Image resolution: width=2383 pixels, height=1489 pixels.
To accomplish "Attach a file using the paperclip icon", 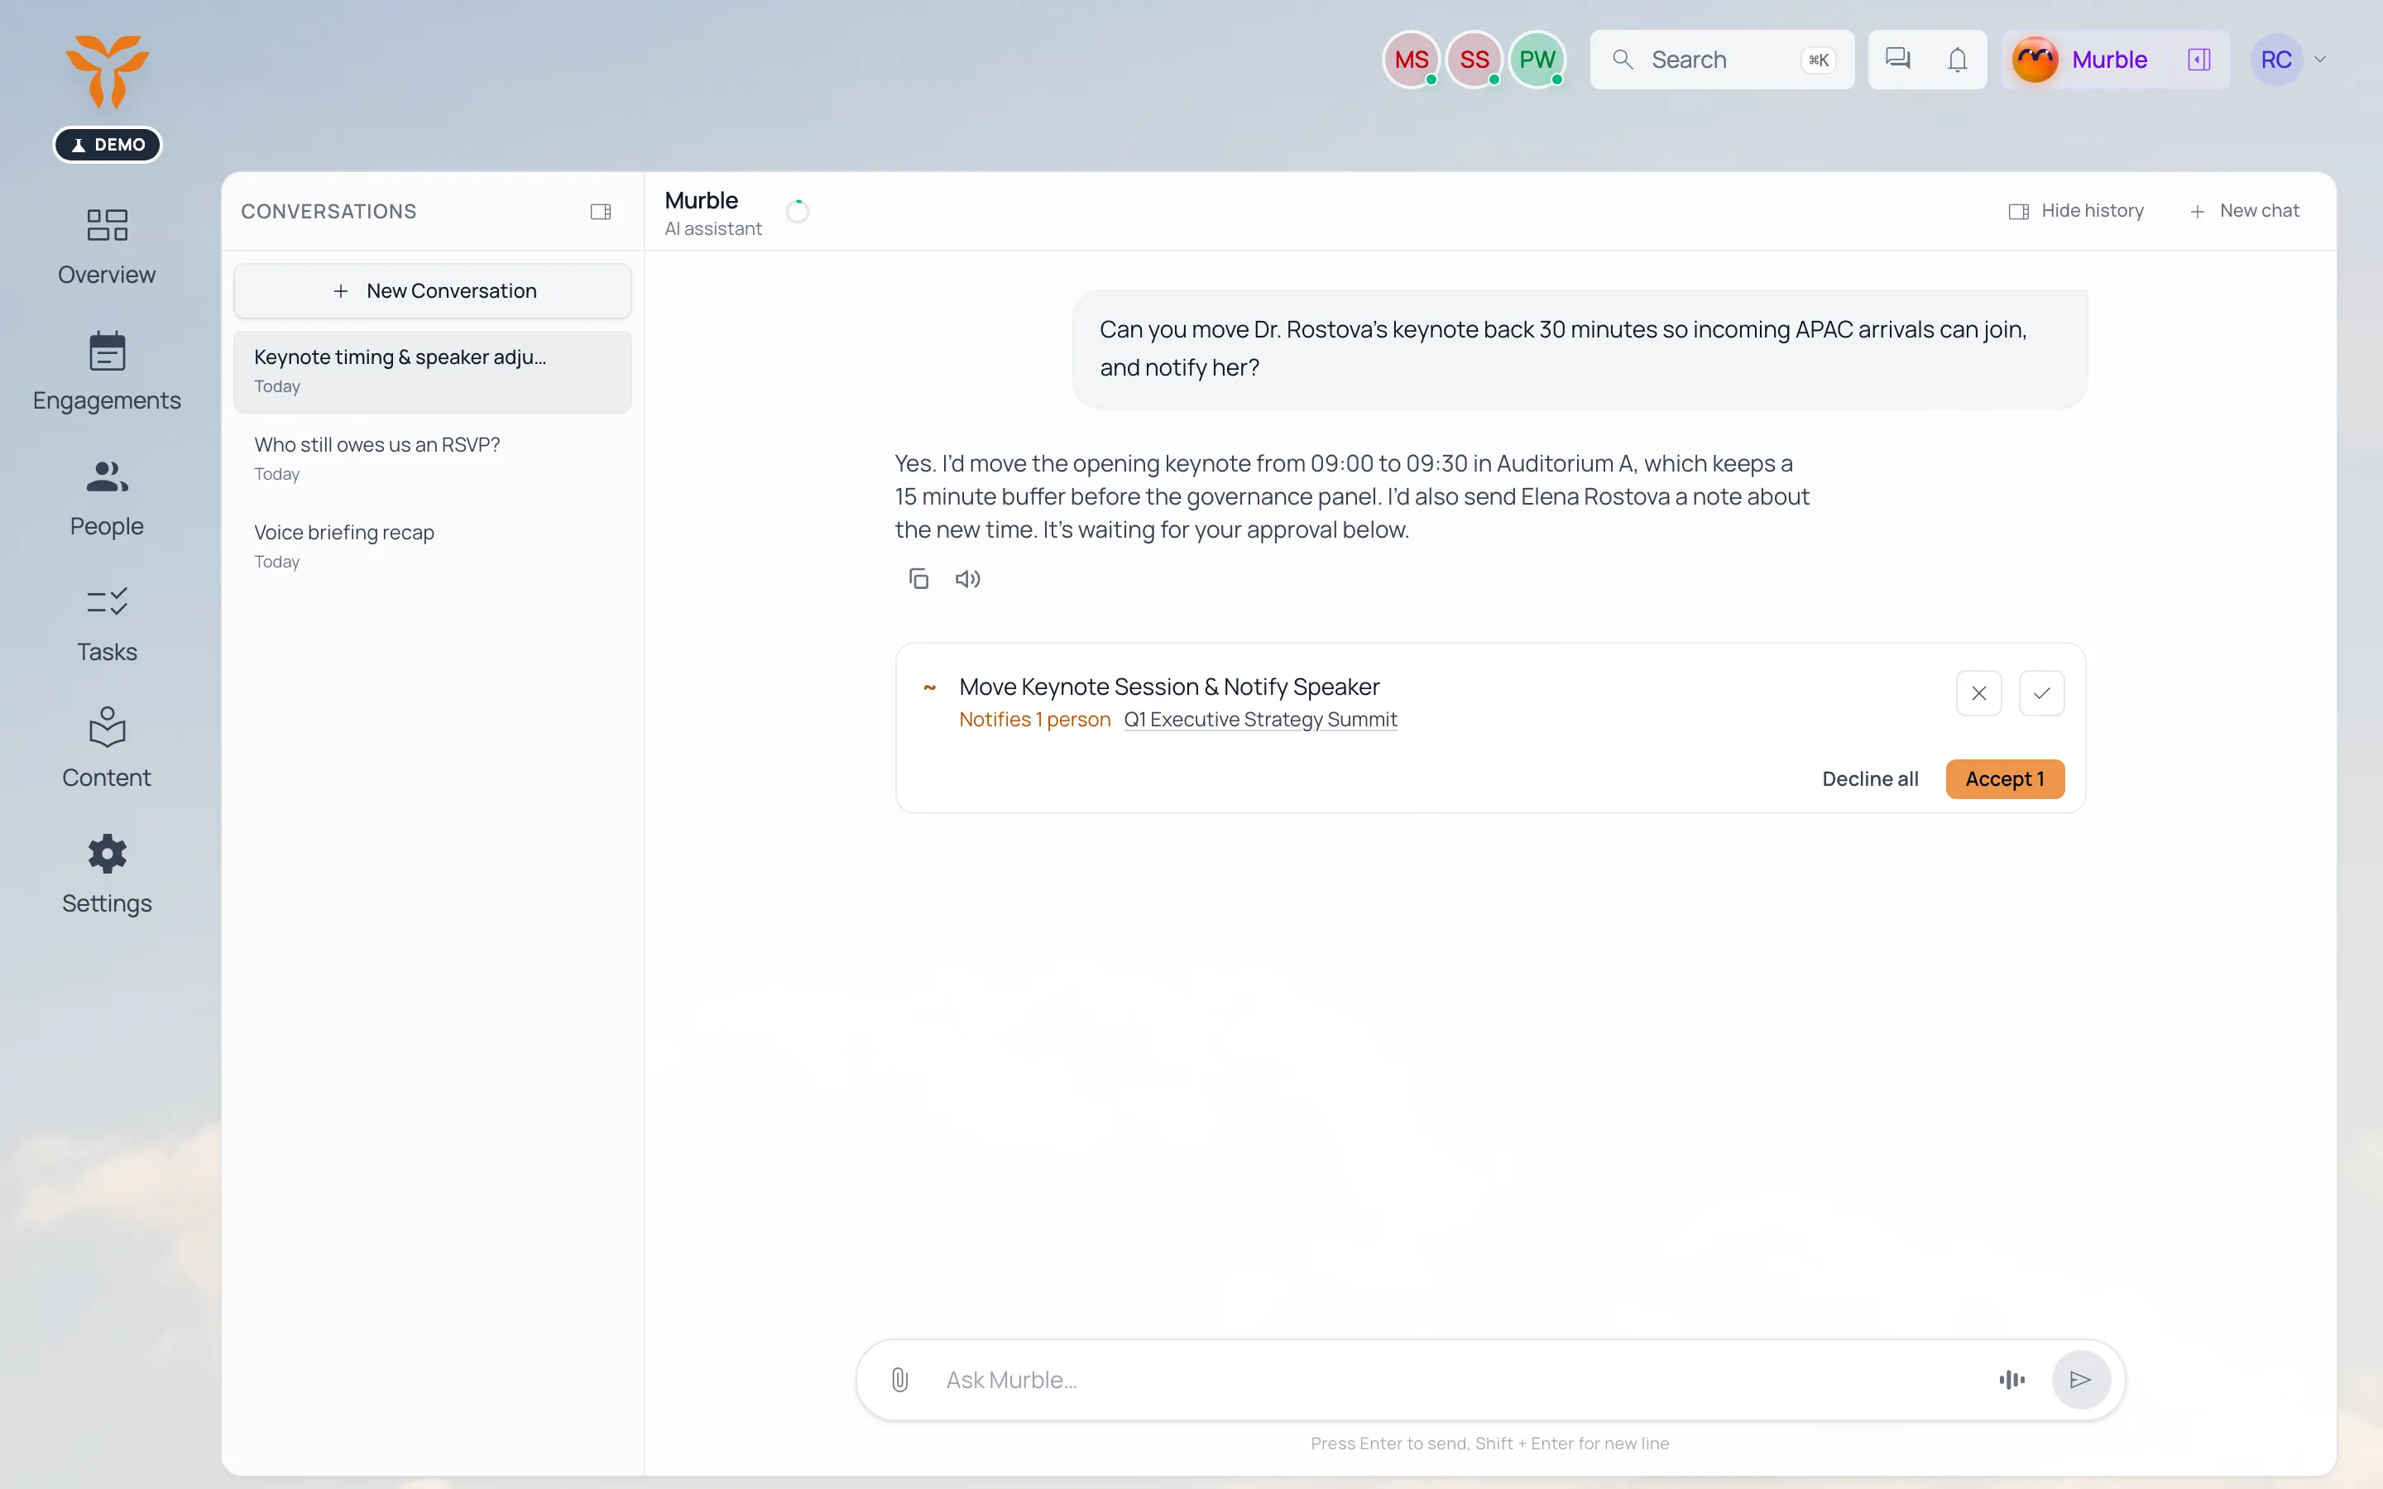I will coord(900,1380).
